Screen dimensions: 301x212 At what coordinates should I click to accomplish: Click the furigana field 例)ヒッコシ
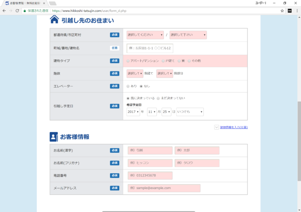coord(150,163)
